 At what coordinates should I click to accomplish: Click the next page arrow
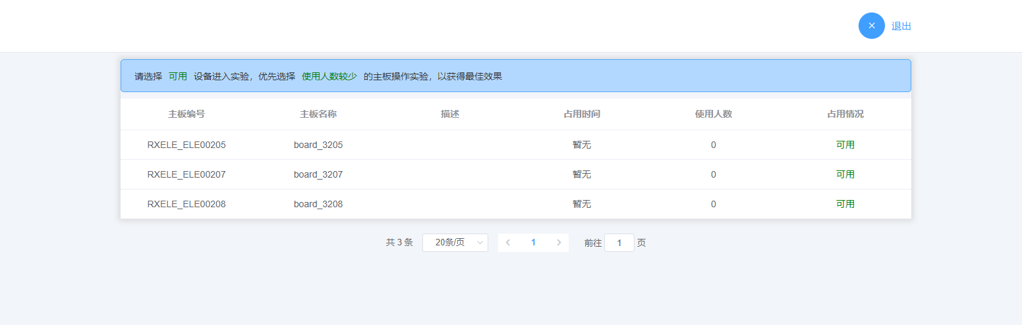[559, 243]
